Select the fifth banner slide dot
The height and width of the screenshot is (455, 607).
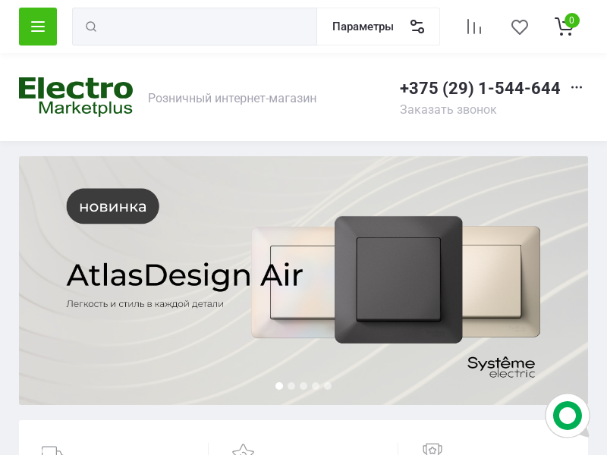click(x=328, y=386)
